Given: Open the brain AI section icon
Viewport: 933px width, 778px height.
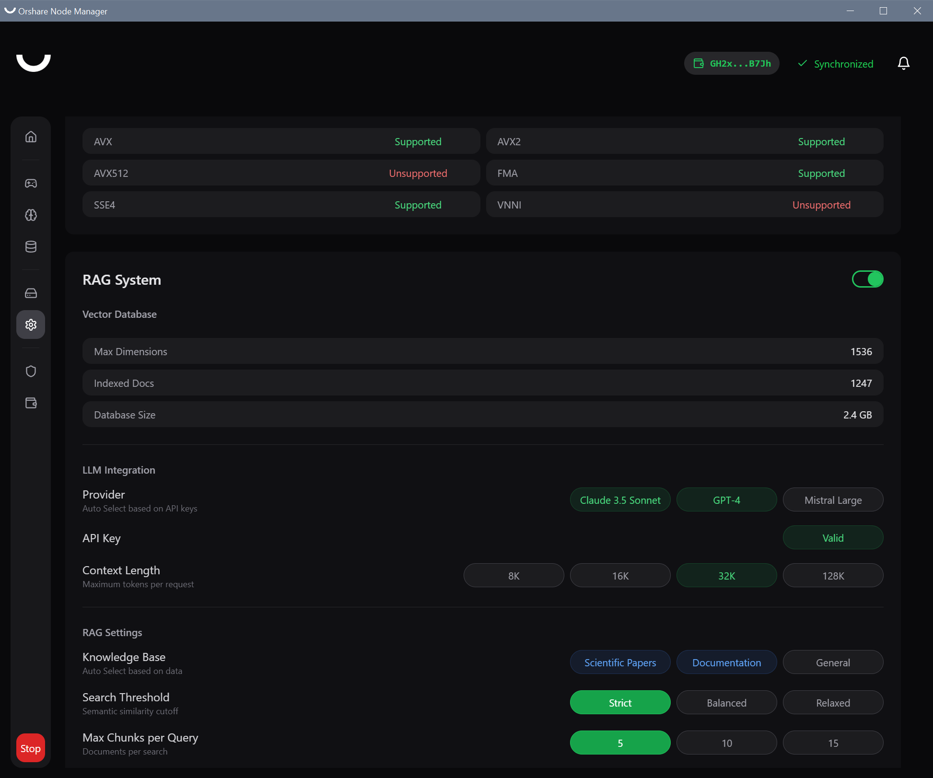Looking at the screenshot, I should click(x=31, y=215).
